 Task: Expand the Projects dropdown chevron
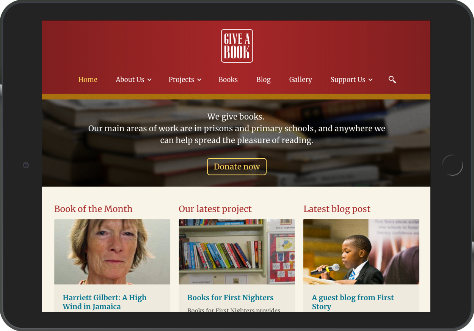199,80
